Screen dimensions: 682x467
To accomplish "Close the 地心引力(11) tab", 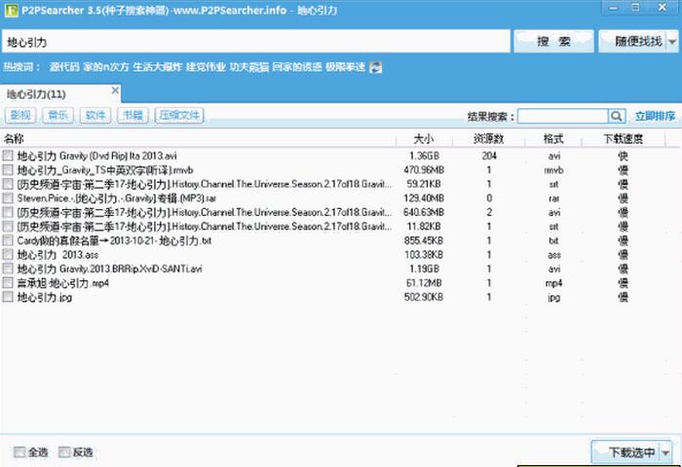I will click(115, 90).
